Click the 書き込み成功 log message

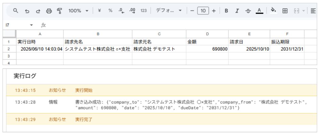(191, 105)
